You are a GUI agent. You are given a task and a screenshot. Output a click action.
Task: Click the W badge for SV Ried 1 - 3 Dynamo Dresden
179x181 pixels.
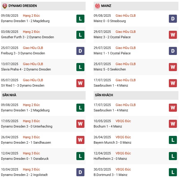point(80,83)
